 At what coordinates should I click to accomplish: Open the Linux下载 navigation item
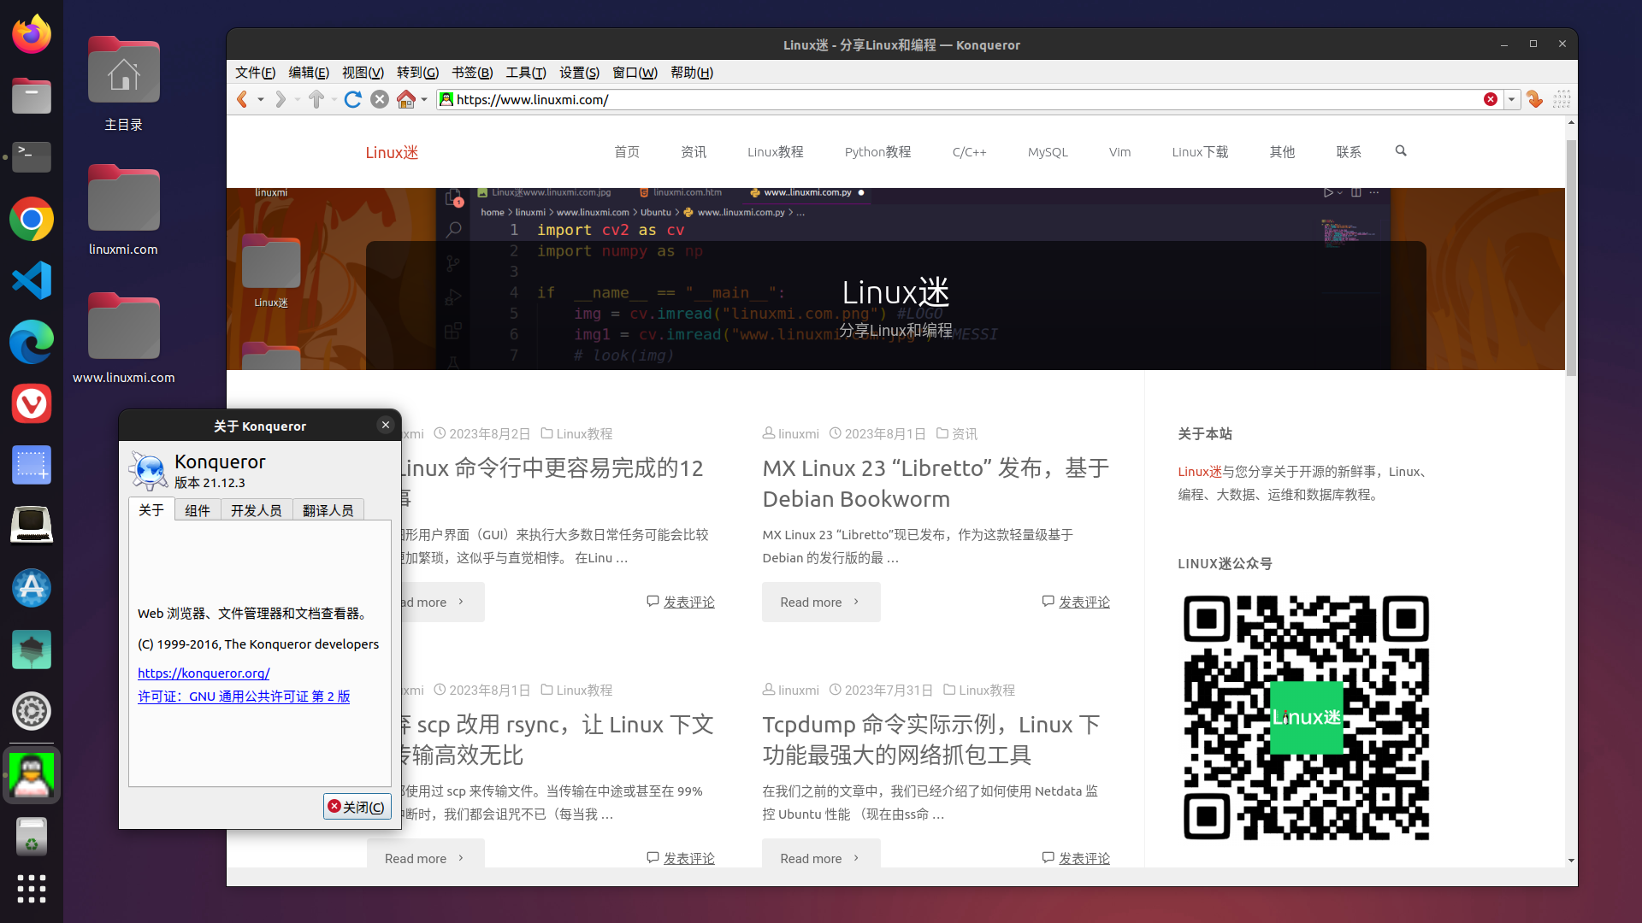click(1200, 152)
